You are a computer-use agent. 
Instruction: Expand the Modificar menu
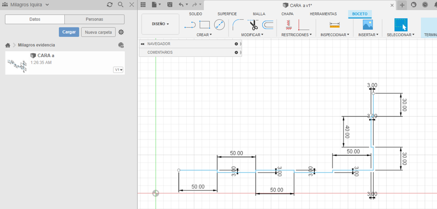(x=252, y=35)
